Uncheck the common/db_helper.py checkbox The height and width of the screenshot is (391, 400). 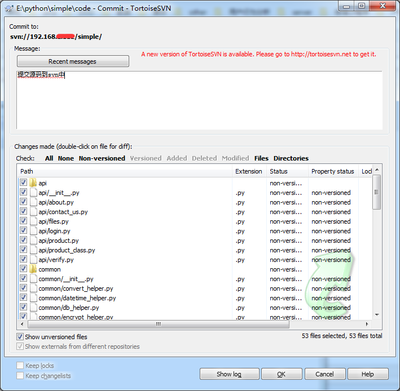(x=23, y=307)
